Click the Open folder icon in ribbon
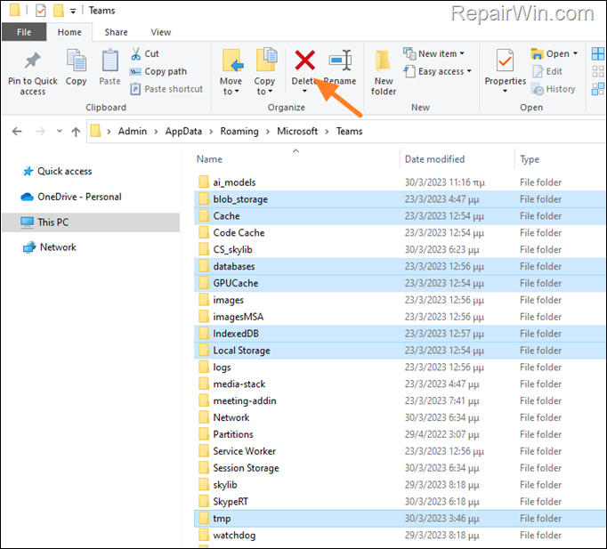 (x=538, y=53)
